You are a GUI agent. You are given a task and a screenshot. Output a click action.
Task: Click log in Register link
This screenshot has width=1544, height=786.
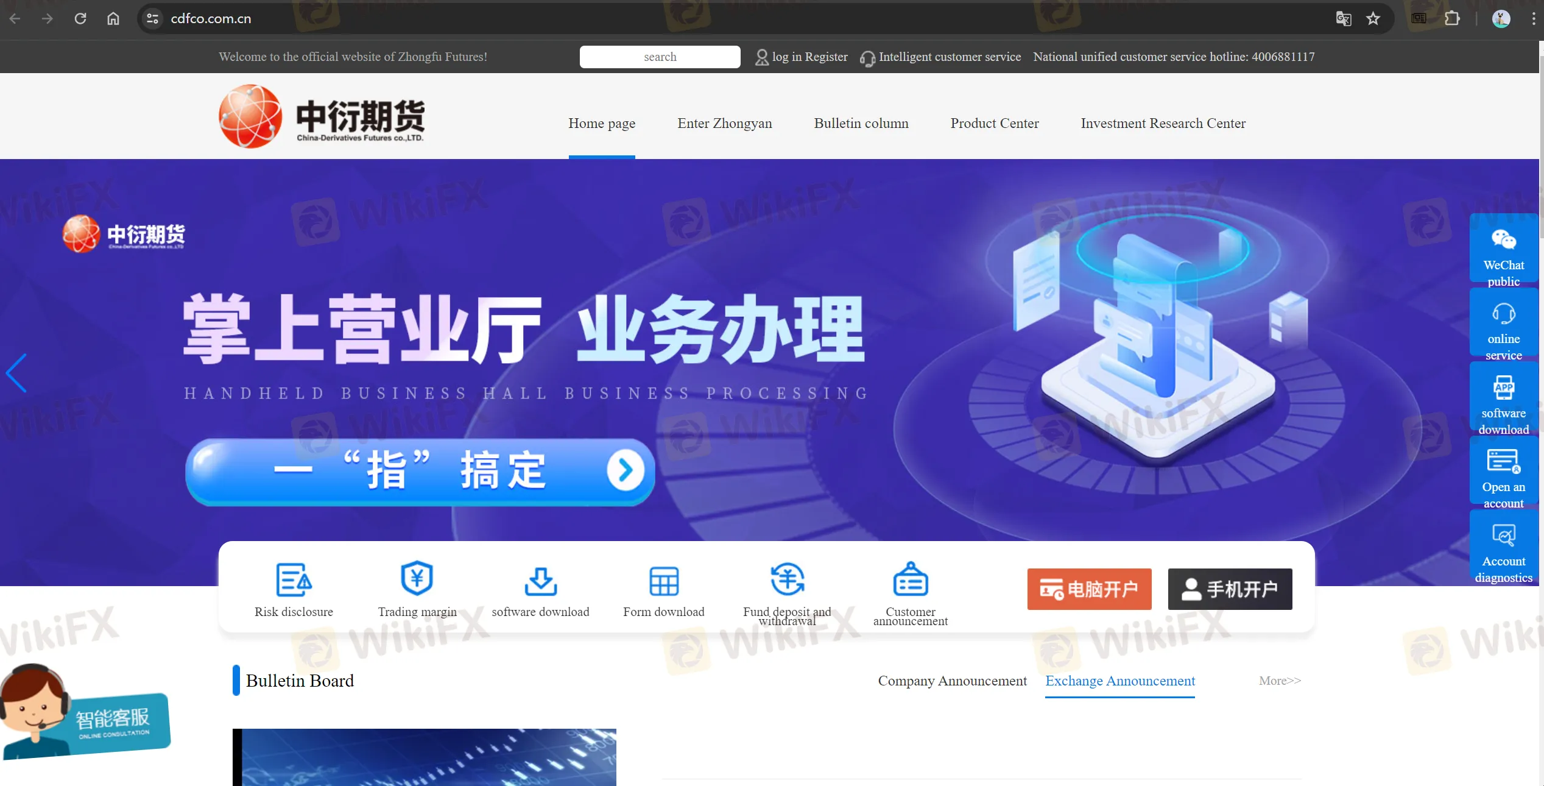point(809,57)
